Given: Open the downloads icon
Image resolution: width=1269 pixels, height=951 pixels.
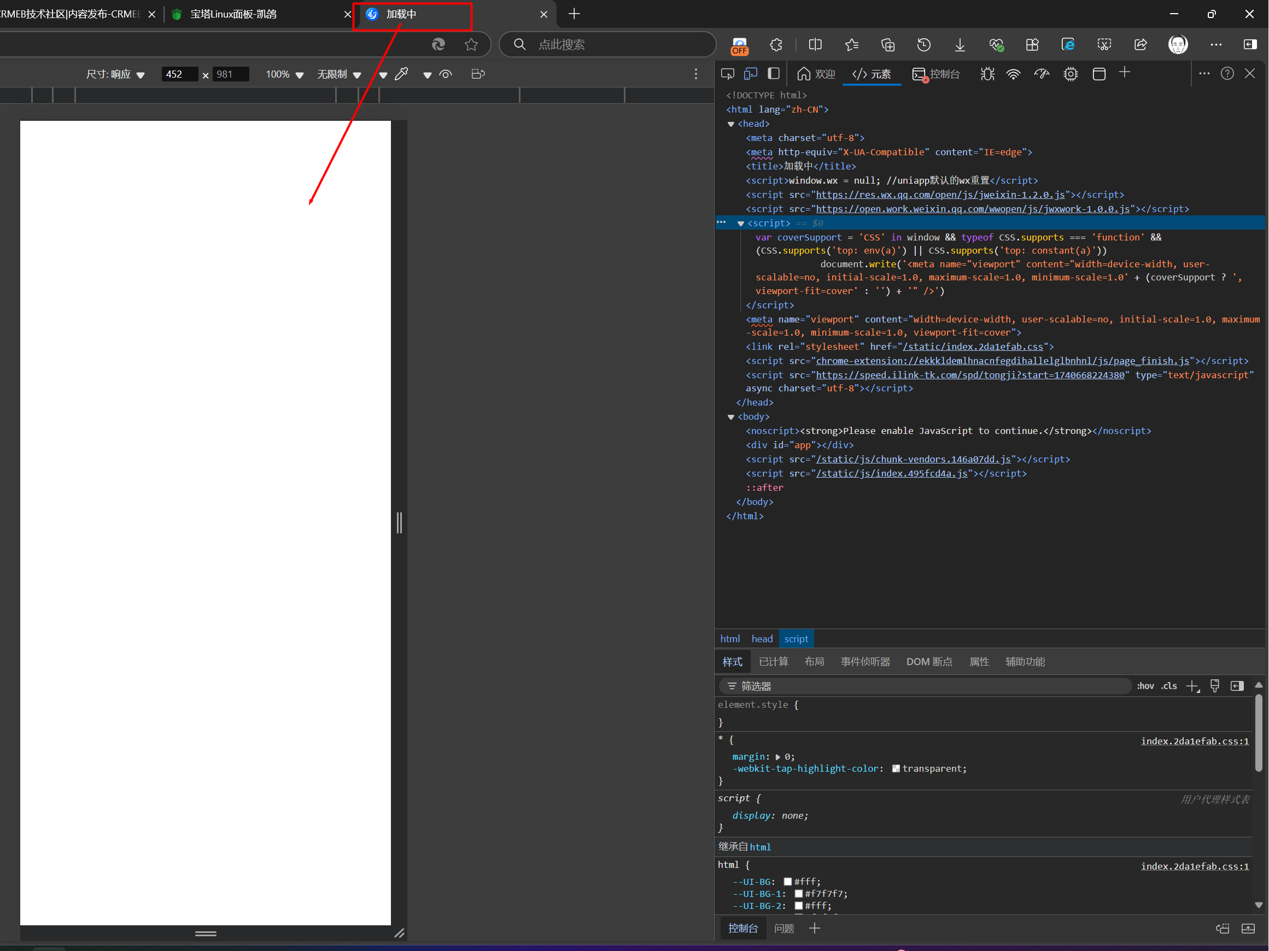Looking at the screenshot, I should (x=960, y=45).
